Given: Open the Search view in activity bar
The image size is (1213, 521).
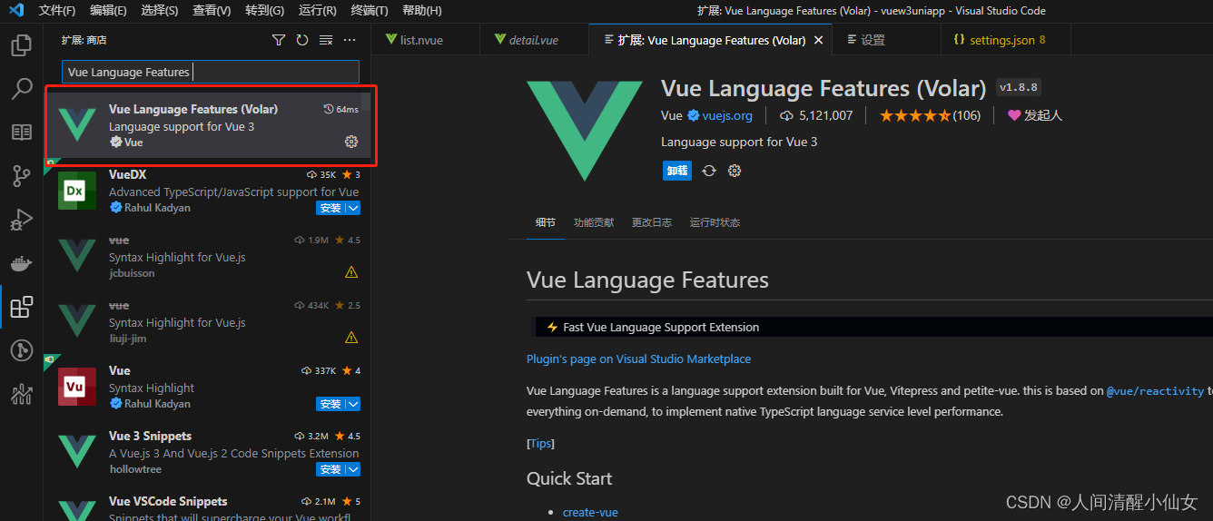Looking at the screenshot, I should click(x=21, y=88).
